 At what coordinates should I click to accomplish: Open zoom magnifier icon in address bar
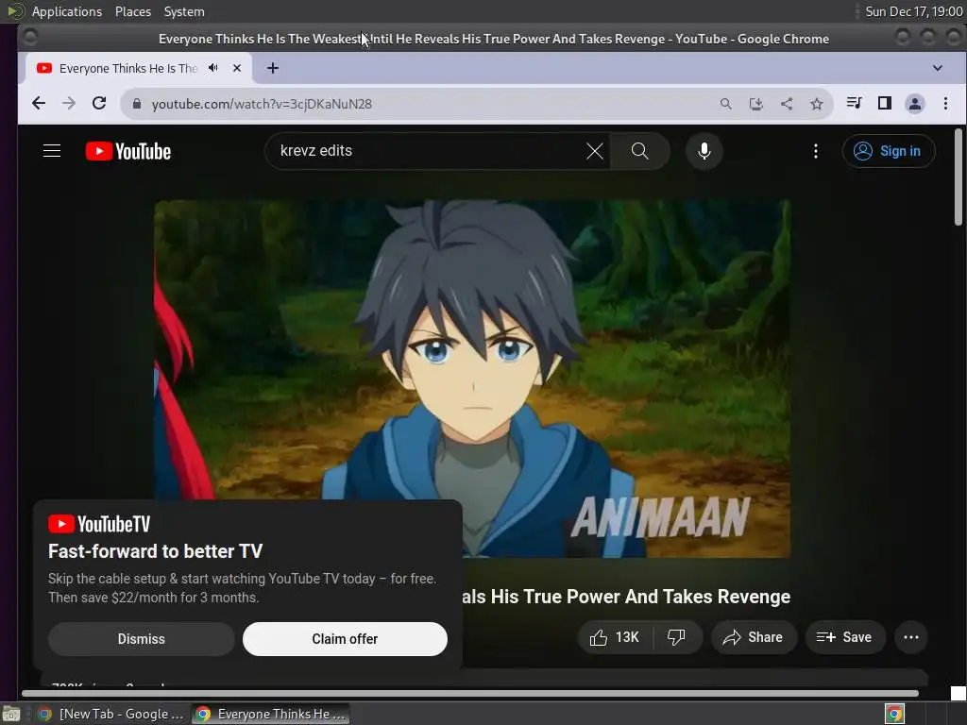click(726, 104)
